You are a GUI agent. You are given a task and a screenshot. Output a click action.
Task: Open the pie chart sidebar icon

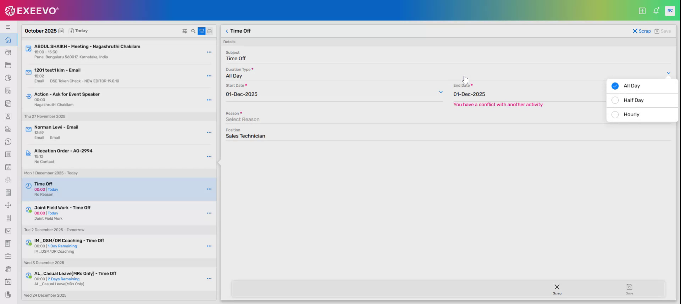[8, 78]
